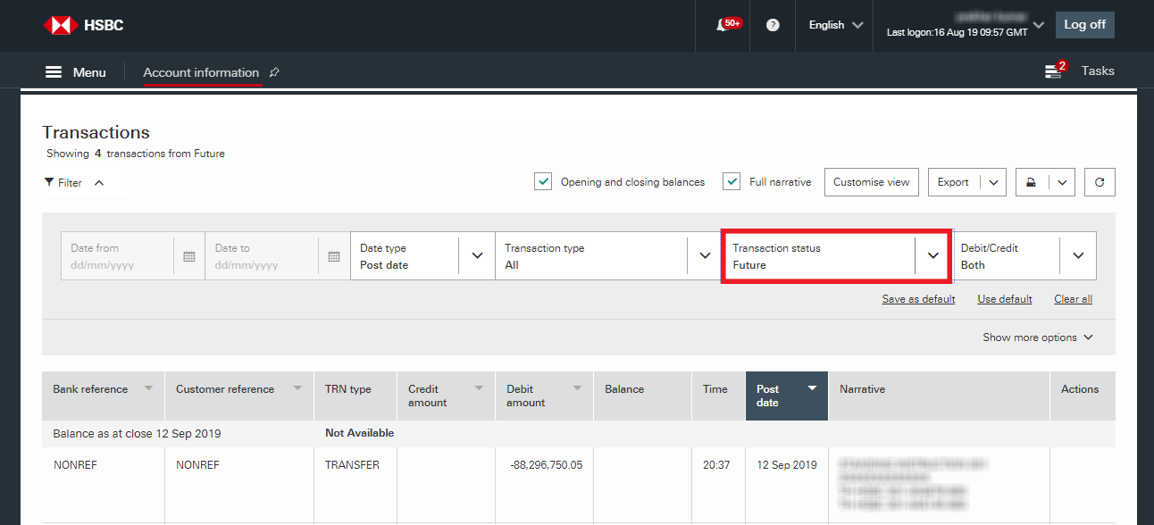Open the Debit/Credit dropdown

click(1024, 256)
